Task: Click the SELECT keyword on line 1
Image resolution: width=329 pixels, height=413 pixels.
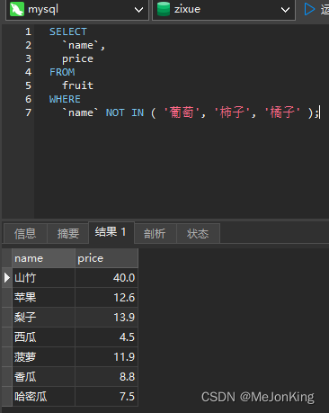Action: (68, 31)
